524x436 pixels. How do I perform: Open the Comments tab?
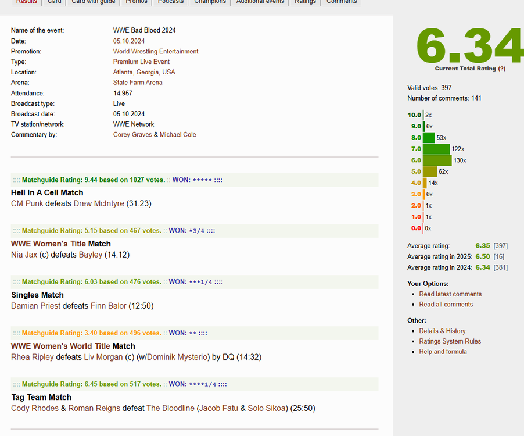(342, 2)
